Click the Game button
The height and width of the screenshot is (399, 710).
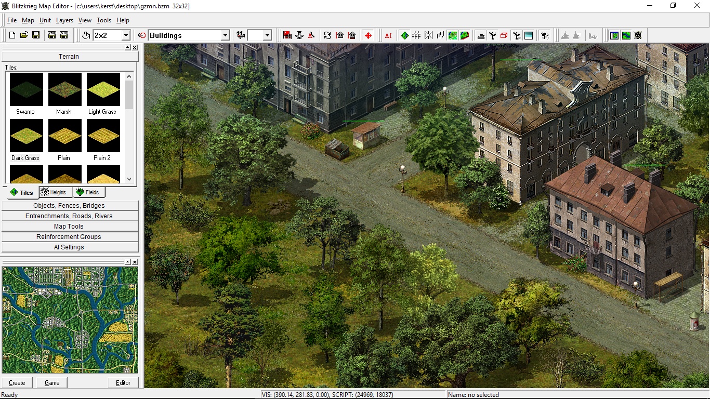(52, 383)
